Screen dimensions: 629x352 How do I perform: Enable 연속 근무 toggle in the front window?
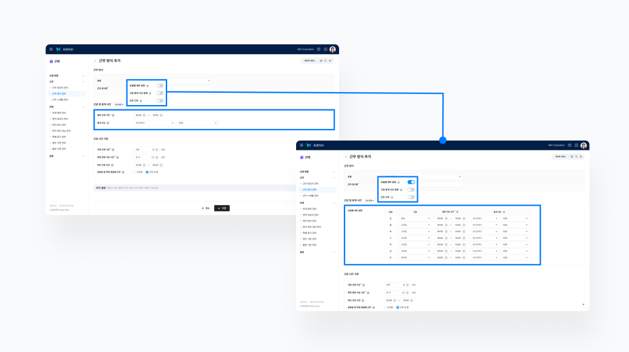(411, 197)
